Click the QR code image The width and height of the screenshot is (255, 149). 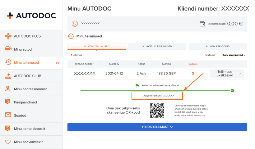pos(157,110)
